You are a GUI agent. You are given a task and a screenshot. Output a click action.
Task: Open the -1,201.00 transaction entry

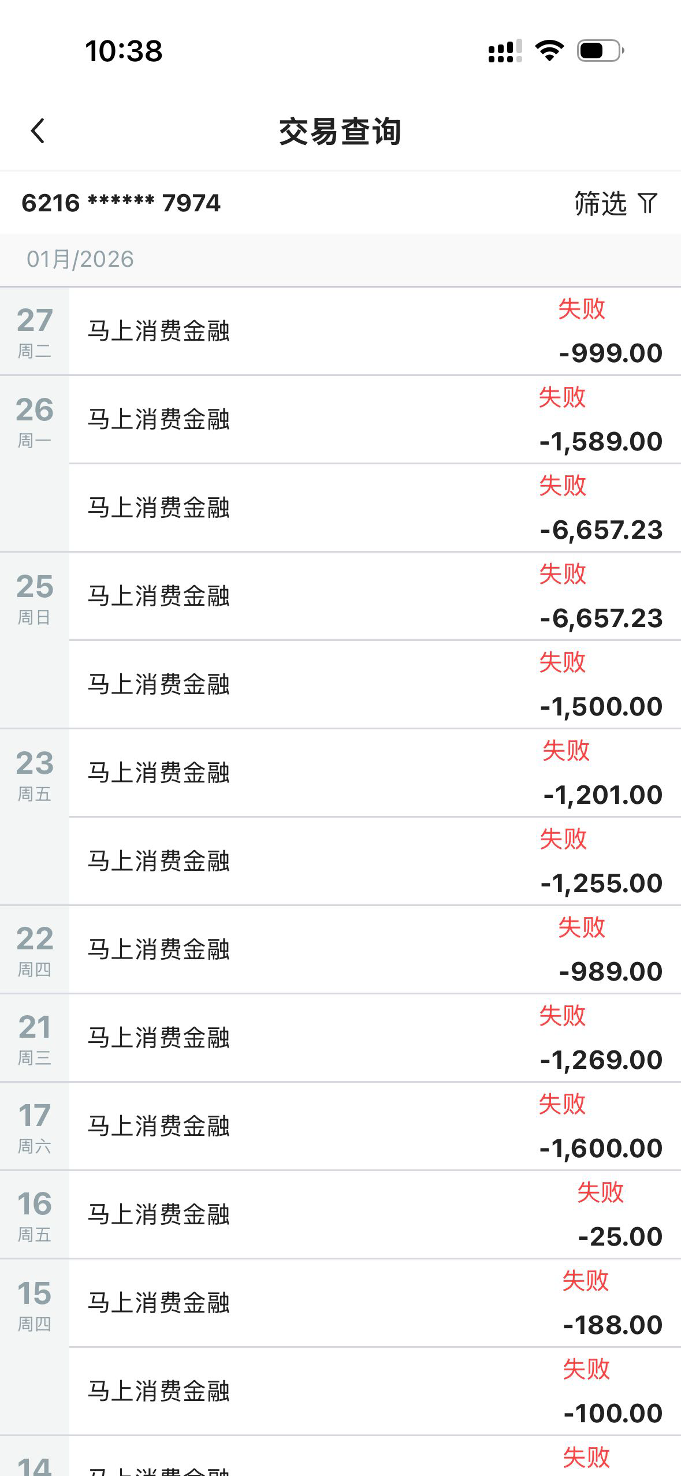pos(374,773)
